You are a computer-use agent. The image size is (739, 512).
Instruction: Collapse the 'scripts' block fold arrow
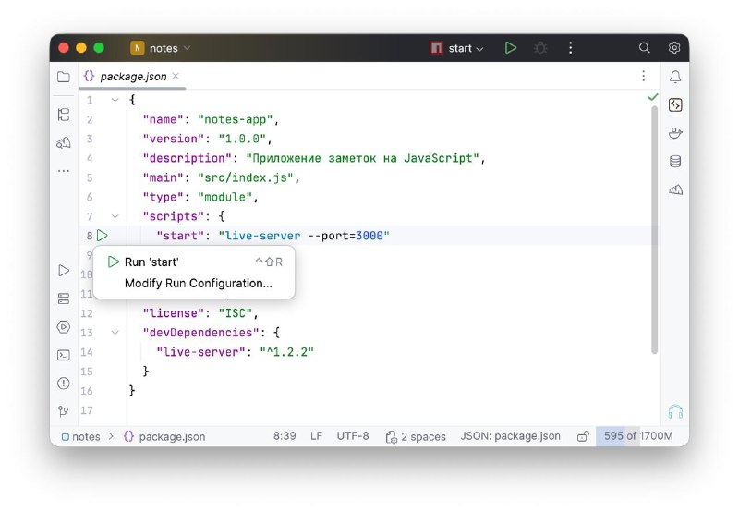115,216
